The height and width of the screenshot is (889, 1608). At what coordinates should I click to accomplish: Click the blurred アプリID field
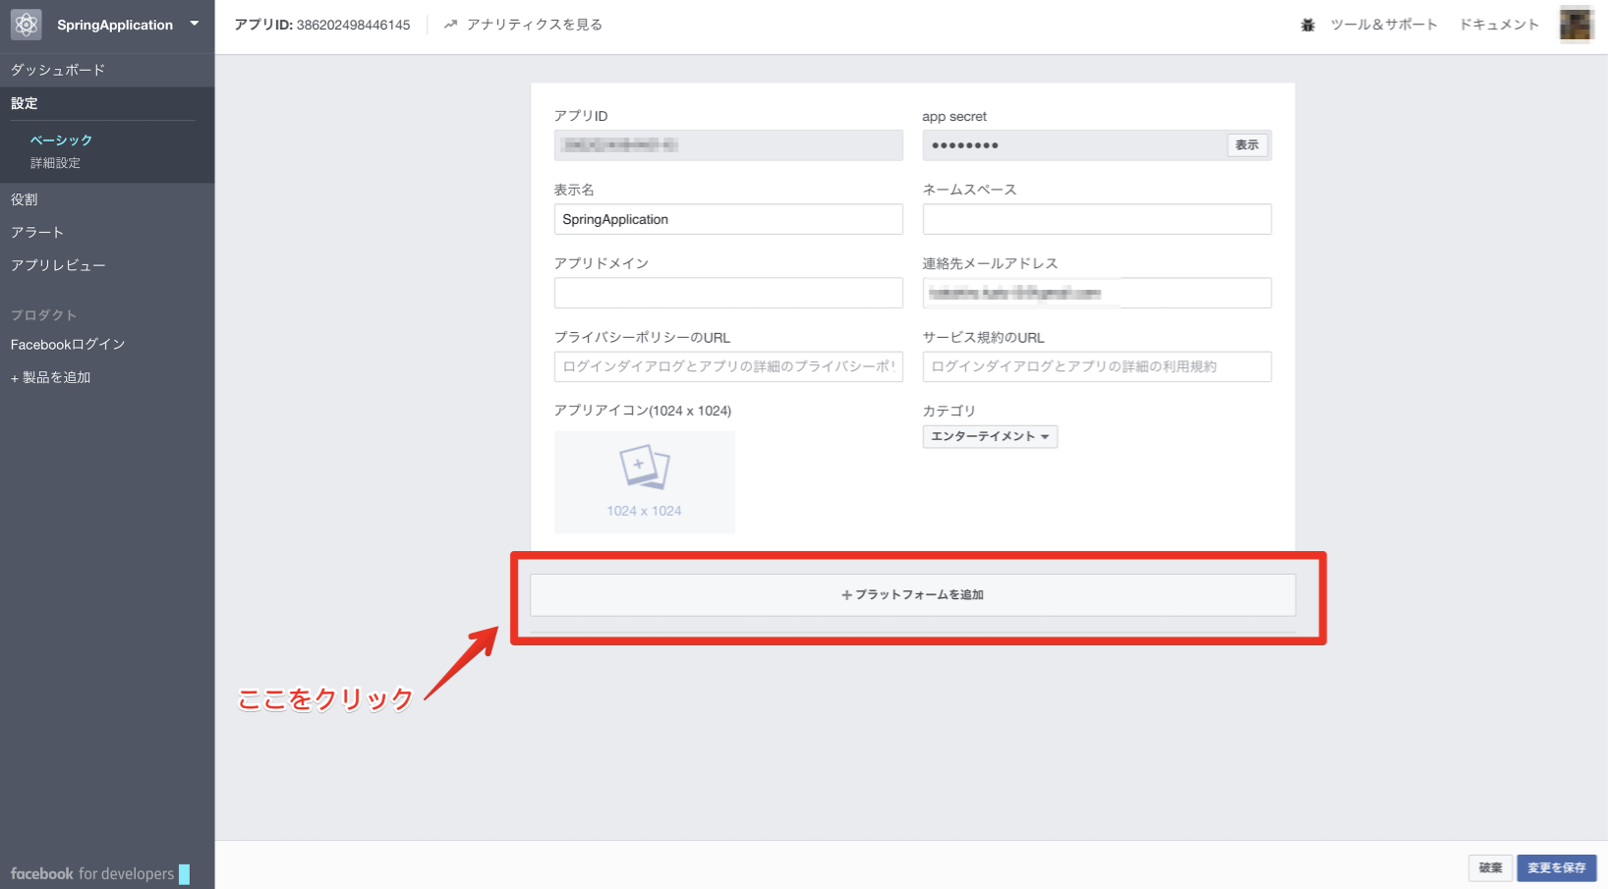(728, 145)
